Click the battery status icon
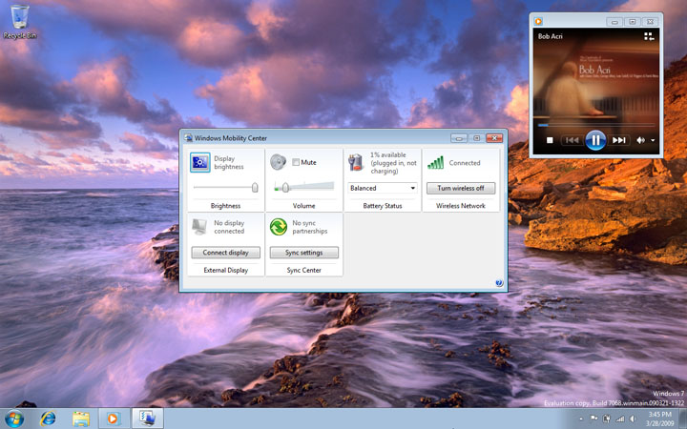The height and width of the screenshot is (429, 687). coord(356,162)
